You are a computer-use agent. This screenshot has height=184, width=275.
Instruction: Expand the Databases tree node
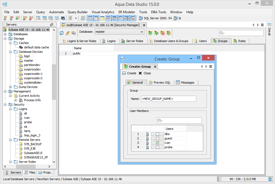5,34
